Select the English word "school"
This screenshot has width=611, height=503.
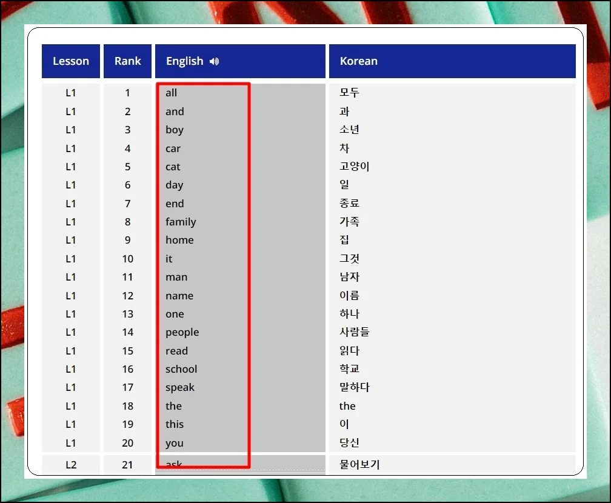(x=181, y=369)
